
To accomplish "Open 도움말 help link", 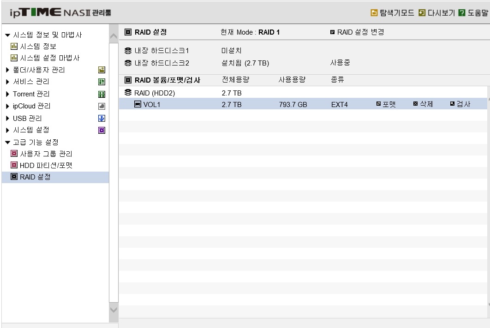I will (x=478, y=13).
